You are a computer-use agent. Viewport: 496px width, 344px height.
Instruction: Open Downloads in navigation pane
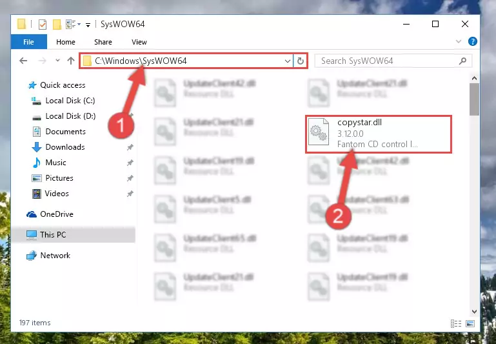click(65, 147)
